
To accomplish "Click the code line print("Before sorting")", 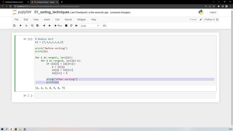I will click(51, 48).
